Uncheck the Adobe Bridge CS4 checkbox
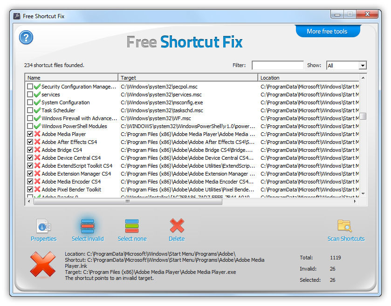 coord(30,150)
